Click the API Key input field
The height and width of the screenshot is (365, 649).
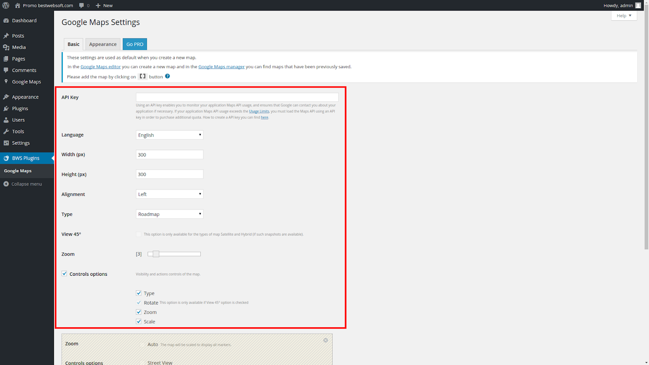pos(237,97)
